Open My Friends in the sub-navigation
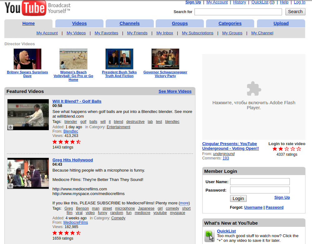The width and height of the screenshot is (312, 244). click(137, 33)
